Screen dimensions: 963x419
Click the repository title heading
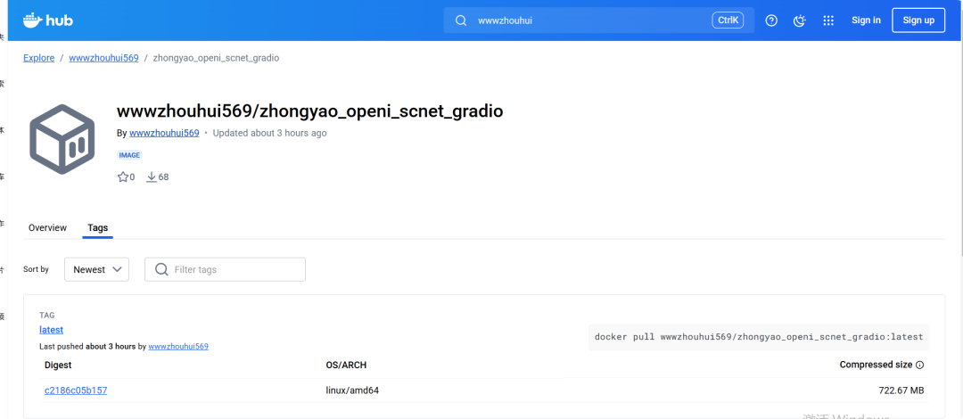point(310,111)
